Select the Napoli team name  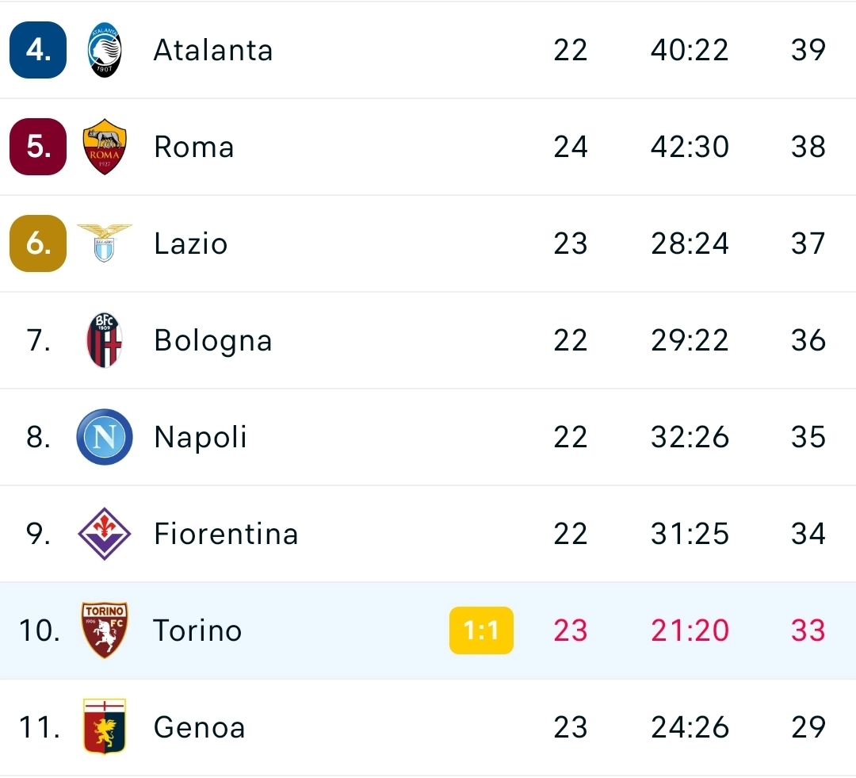pyautogui.click(x=201, y=437)
